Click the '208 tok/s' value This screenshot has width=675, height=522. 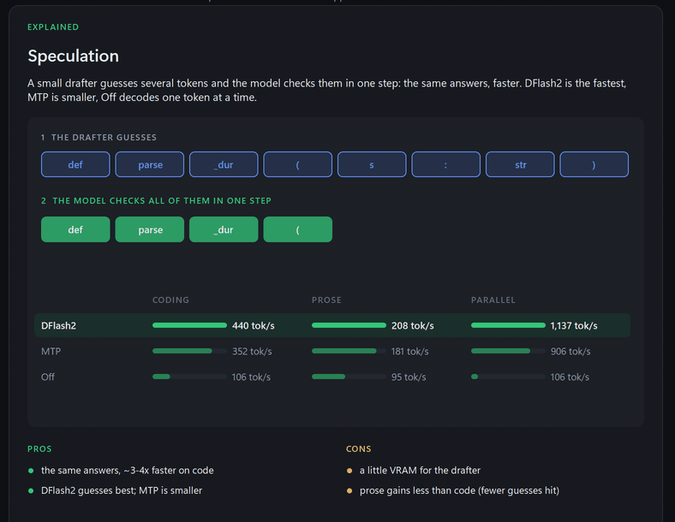(x=412, y=325)
